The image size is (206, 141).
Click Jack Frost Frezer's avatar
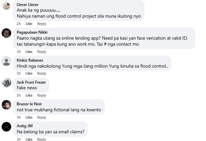[6, 83]
